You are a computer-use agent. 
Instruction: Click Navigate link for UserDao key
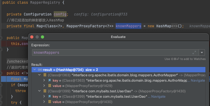pos(158,96)
